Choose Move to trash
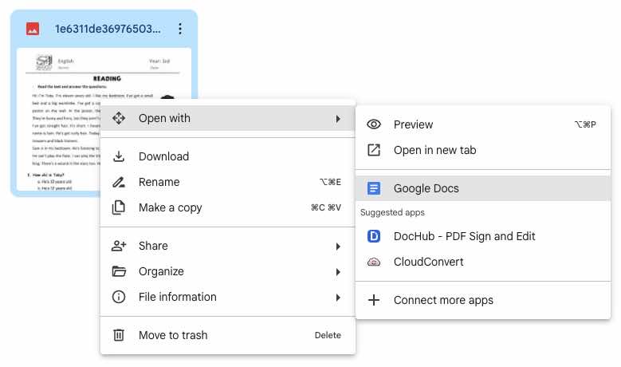This screenshot has width=621, height=367. coord(228,335)
